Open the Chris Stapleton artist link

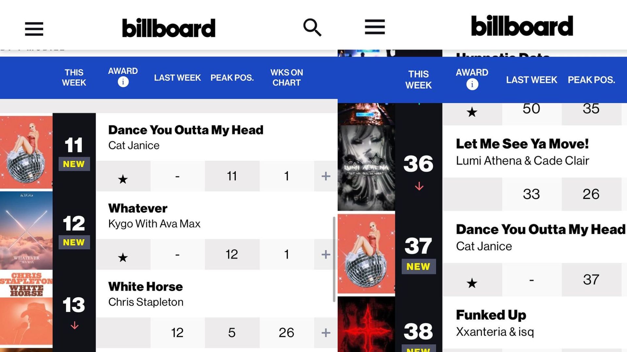(x=146, y=302)
